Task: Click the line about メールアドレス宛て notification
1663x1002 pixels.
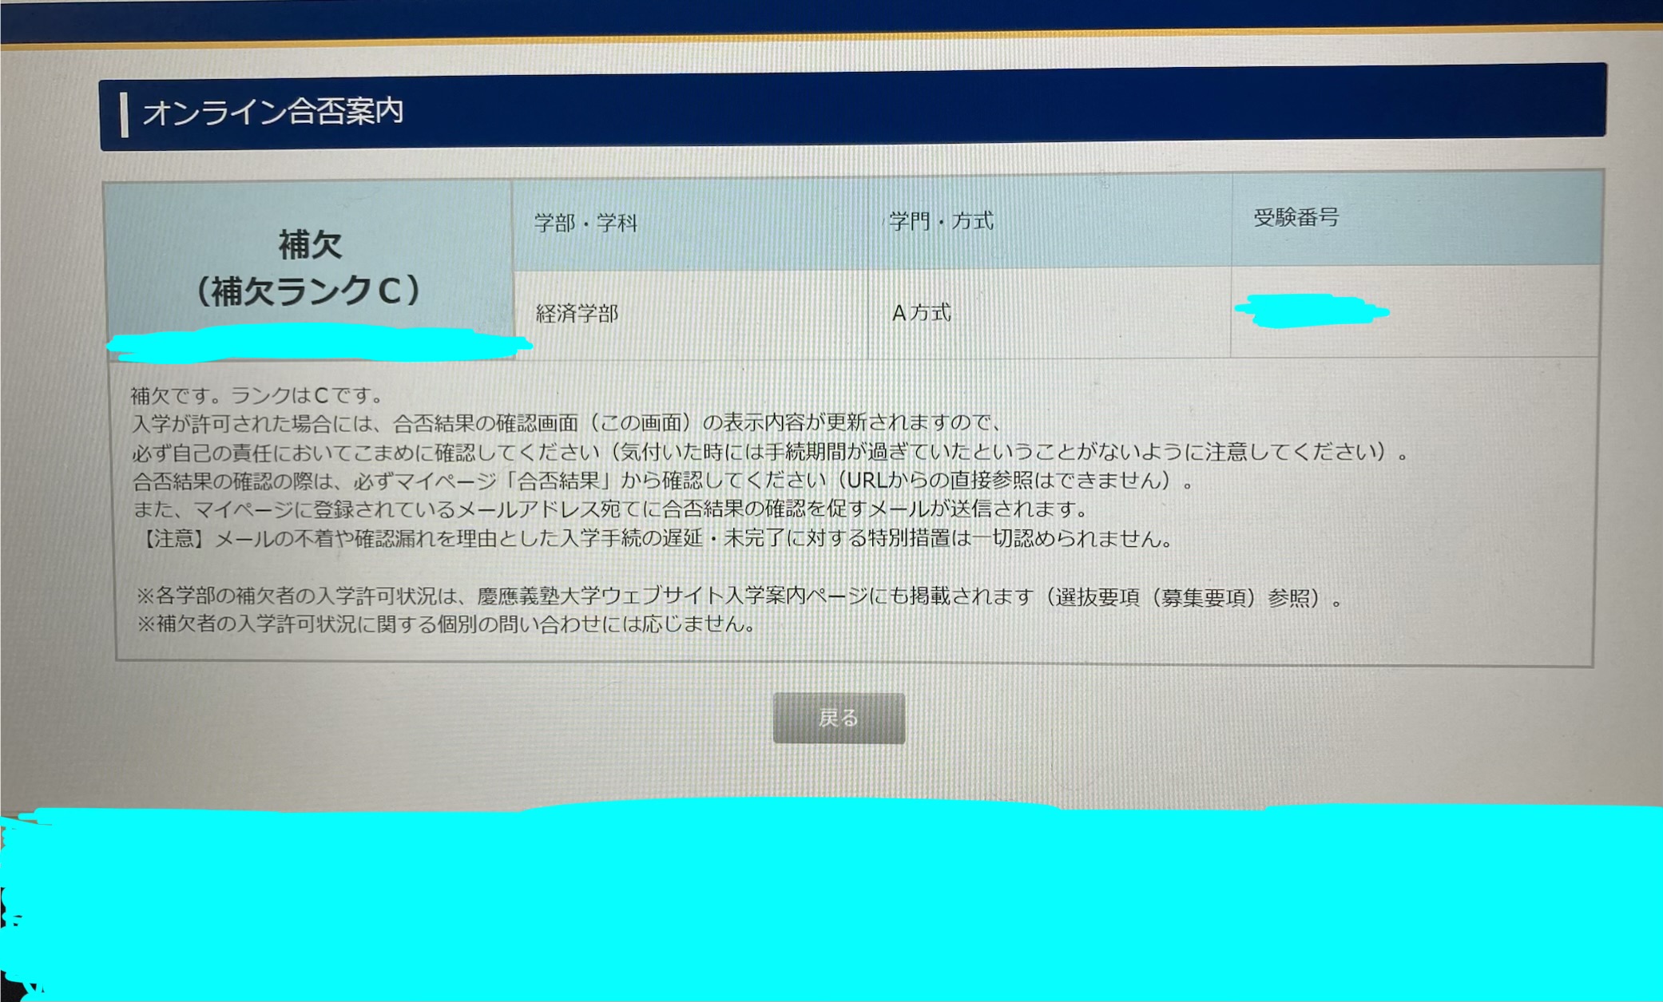Action: [610, 509]
